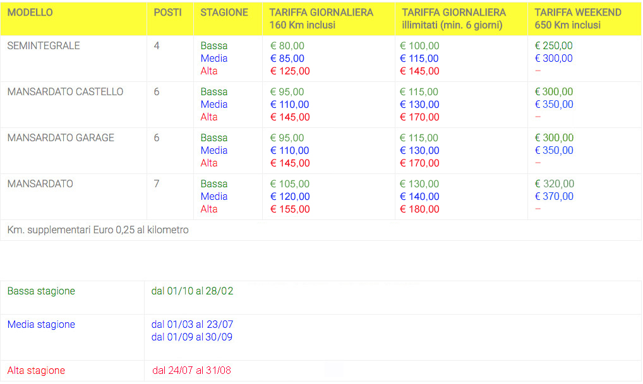The width and height of the screenshot is (643, 384).
Task: Click Alta in the 7-seat MANSARDATO row
Action: tap(209, 209)
